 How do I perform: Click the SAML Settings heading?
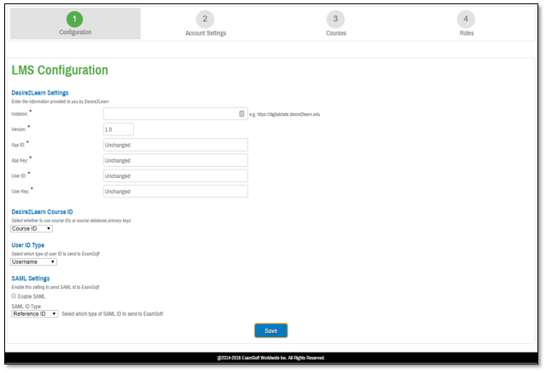point(31,278)
